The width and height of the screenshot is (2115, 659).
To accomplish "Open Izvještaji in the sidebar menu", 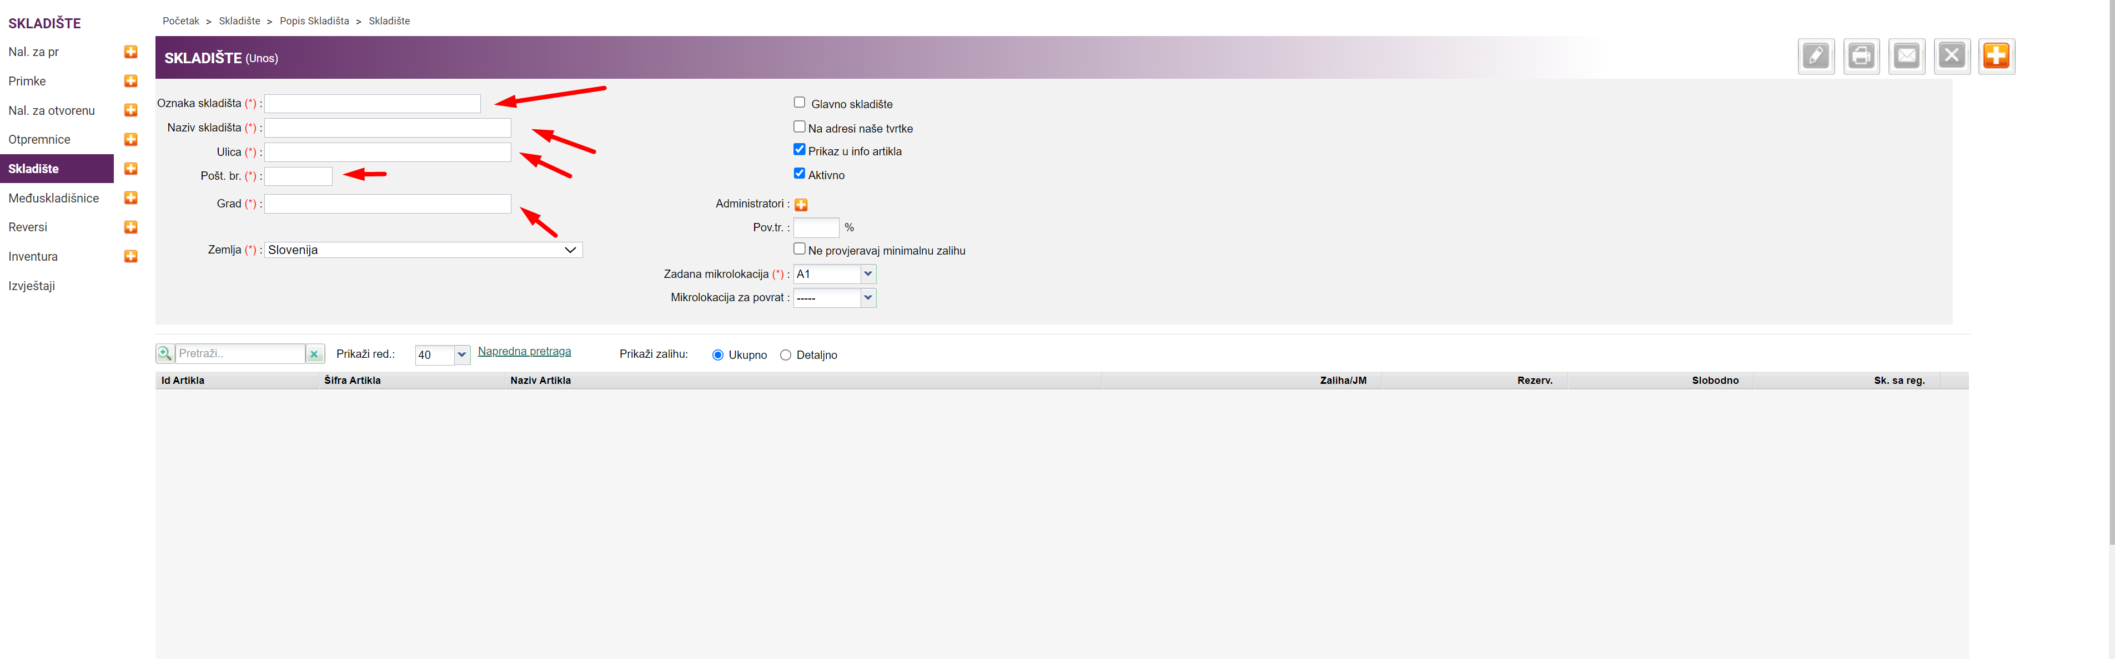I will [31, 286].
